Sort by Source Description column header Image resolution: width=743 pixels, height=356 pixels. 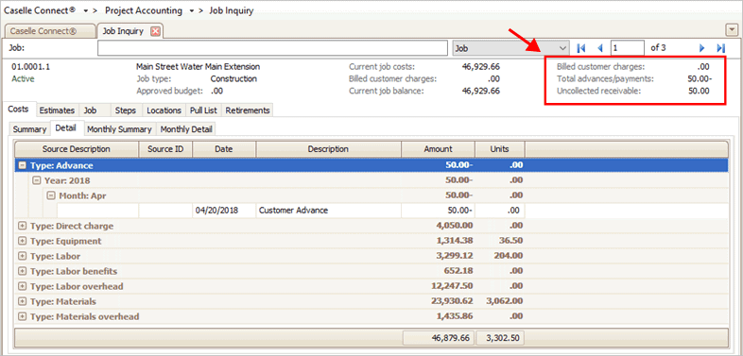click(x=77, y=149)
